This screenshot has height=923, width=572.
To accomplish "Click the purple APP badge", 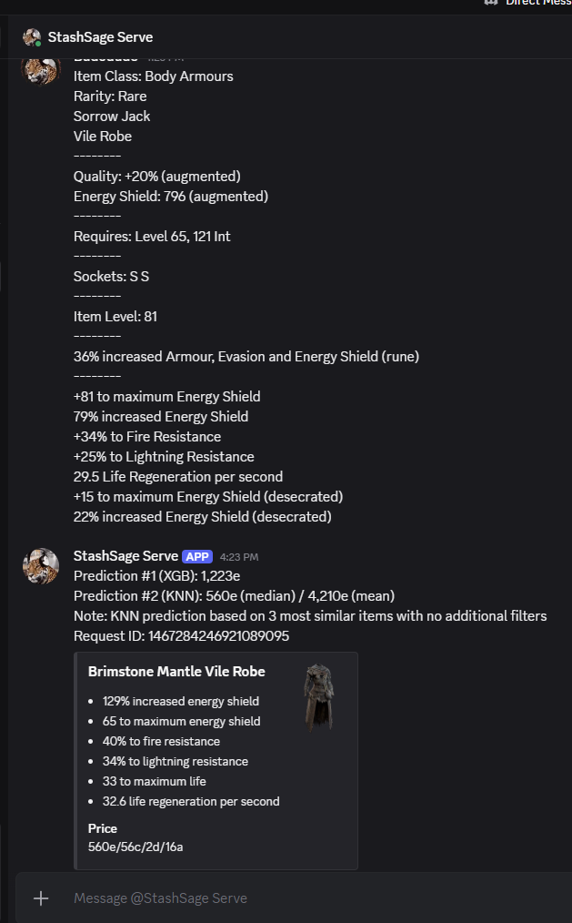I will [197, 556].
